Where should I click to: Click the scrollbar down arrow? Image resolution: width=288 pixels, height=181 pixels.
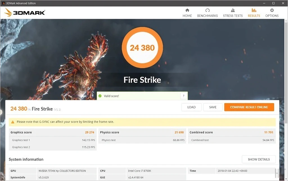pyautogui.click(x=286, y=179)
